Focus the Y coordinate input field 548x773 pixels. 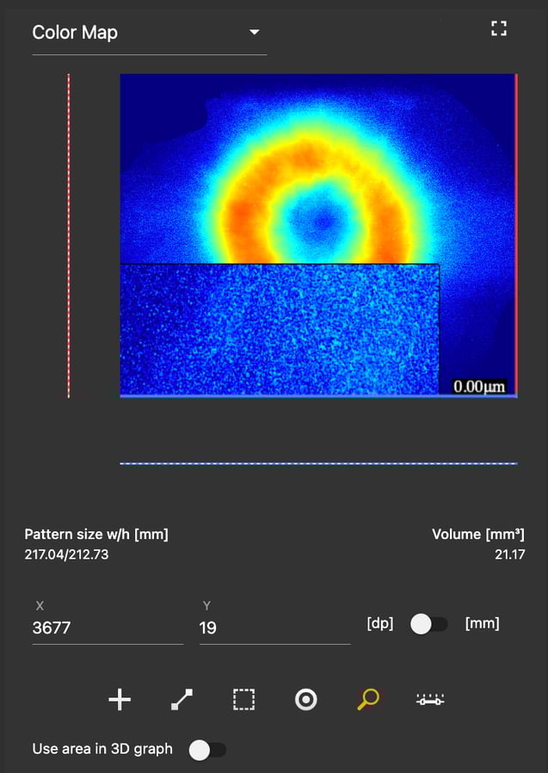(x=274, y=628)
